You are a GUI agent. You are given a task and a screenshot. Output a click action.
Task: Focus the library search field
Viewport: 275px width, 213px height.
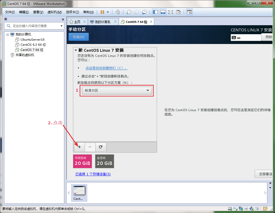click(34, 26)
